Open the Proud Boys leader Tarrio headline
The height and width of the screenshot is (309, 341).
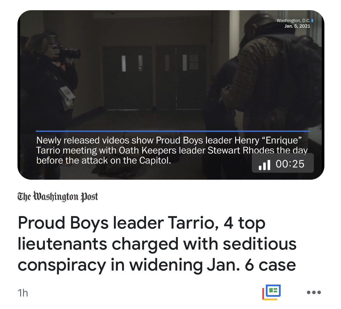(157, 244)
